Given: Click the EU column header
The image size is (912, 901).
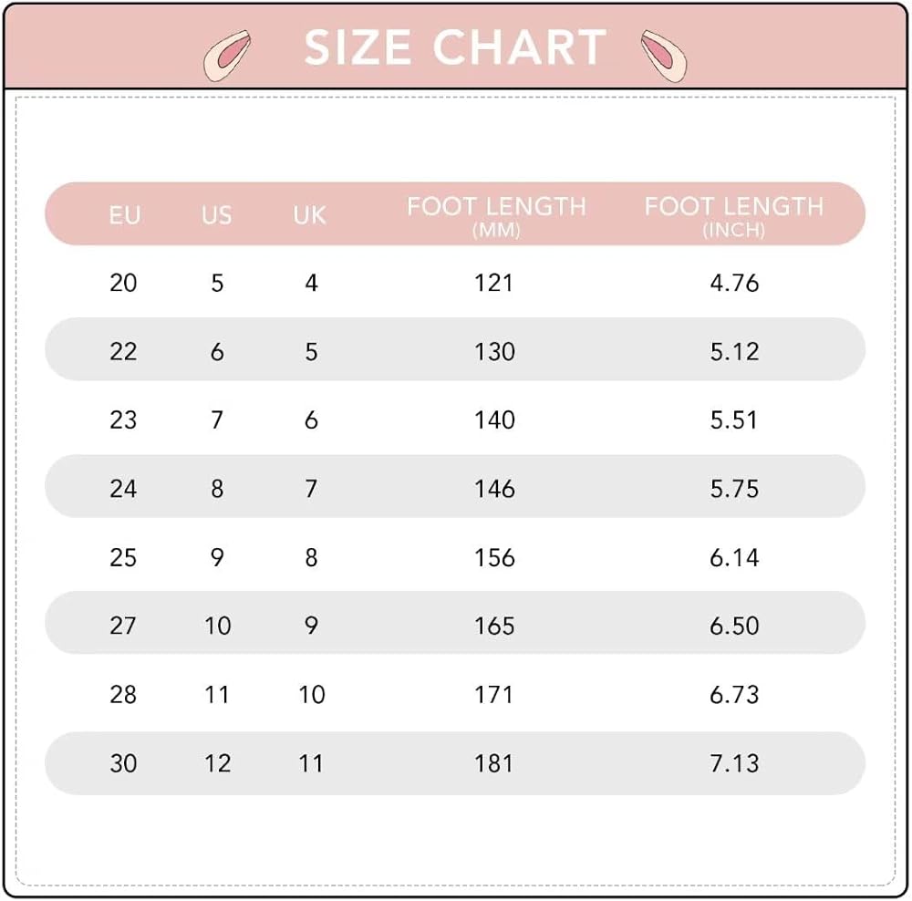Looking at the screenshot, I should [125, 215].
